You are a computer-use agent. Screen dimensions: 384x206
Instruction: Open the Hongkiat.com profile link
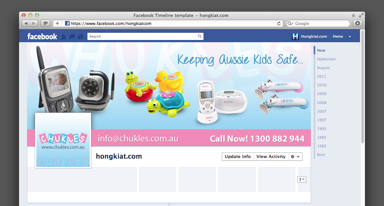pyautogui.click(x=314, y=36)
